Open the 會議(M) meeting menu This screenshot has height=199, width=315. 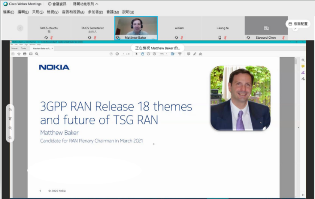112,12
